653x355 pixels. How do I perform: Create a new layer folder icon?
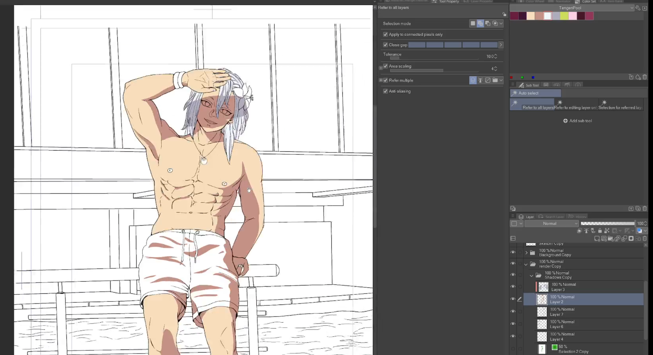[611, 239]
